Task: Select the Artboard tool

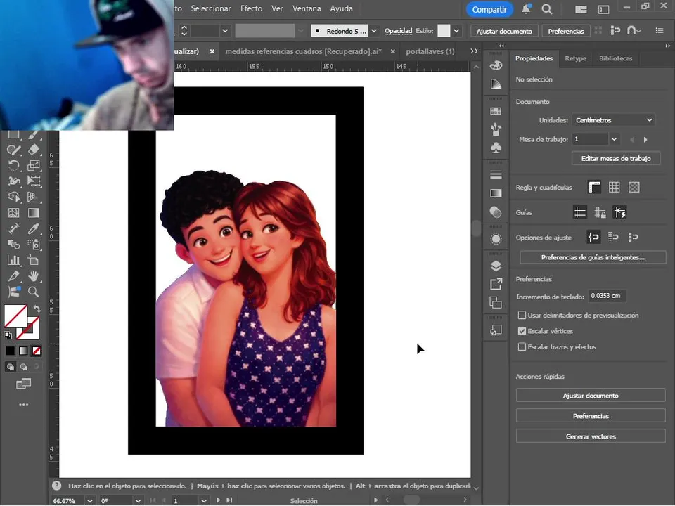Action: [34, 260]
